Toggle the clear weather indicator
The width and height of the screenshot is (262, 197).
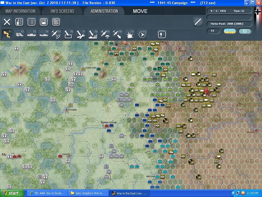(230, 31)
